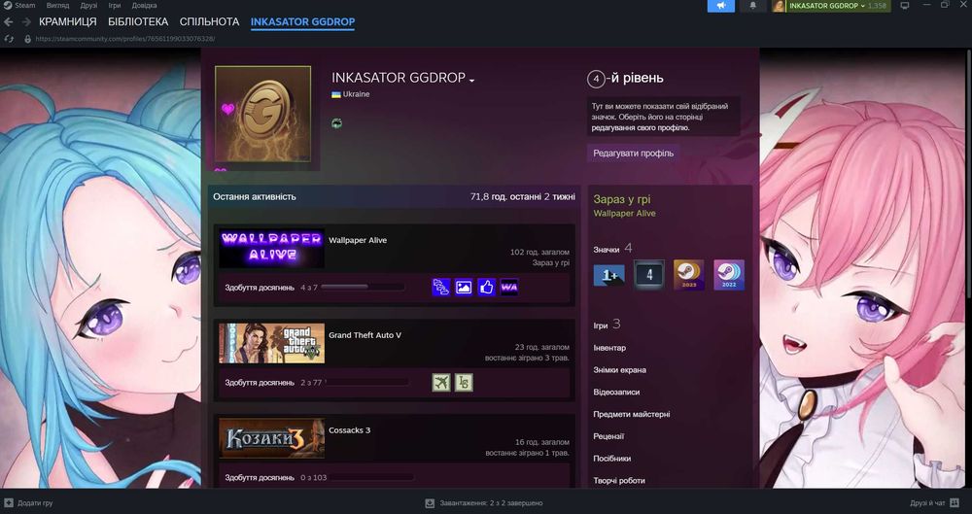
Task: Open the Посібники link
Action: (x=611, y=459)
